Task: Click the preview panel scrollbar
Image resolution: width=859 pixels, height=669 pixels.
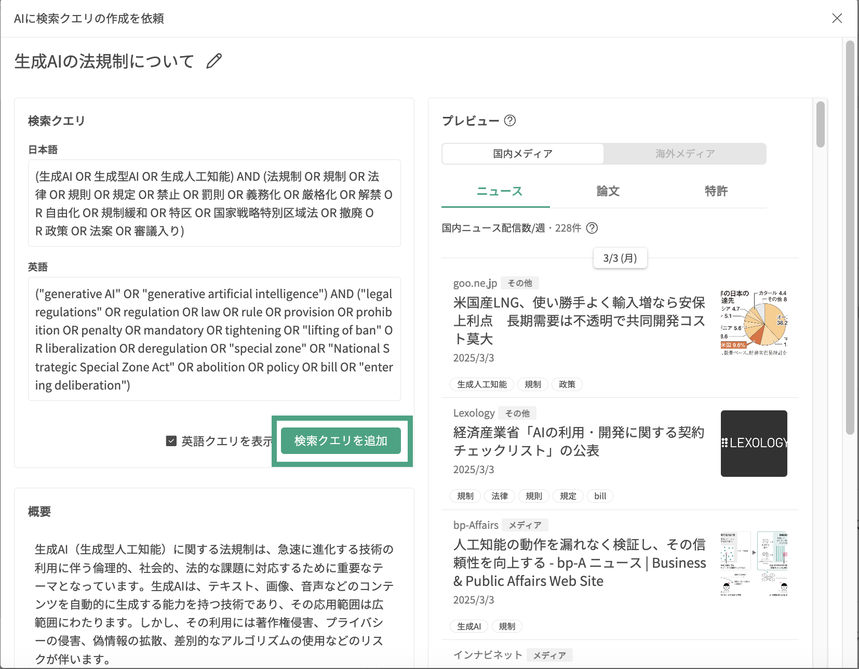Action: coord(820,125)
